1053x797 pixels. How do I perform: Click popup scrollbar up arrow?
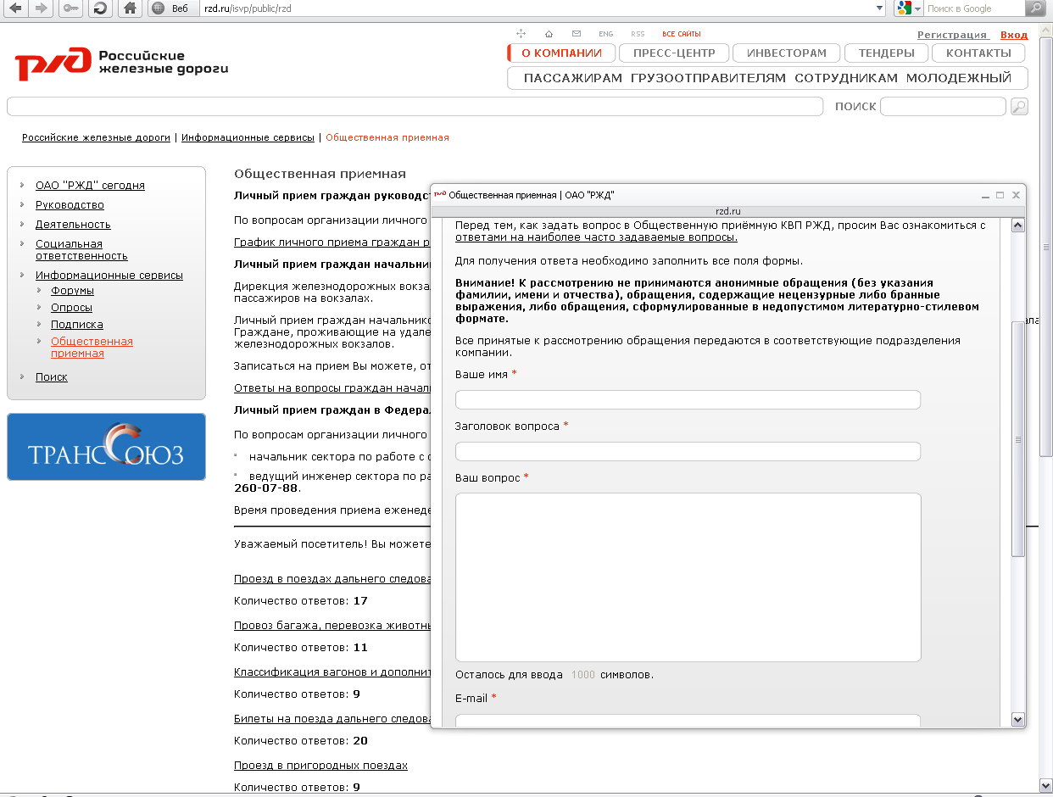tap(1018, 226)
